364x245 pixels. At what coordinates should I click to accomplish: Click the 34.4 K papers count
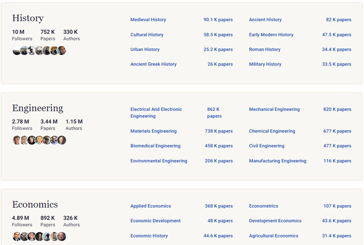(336, 49)
